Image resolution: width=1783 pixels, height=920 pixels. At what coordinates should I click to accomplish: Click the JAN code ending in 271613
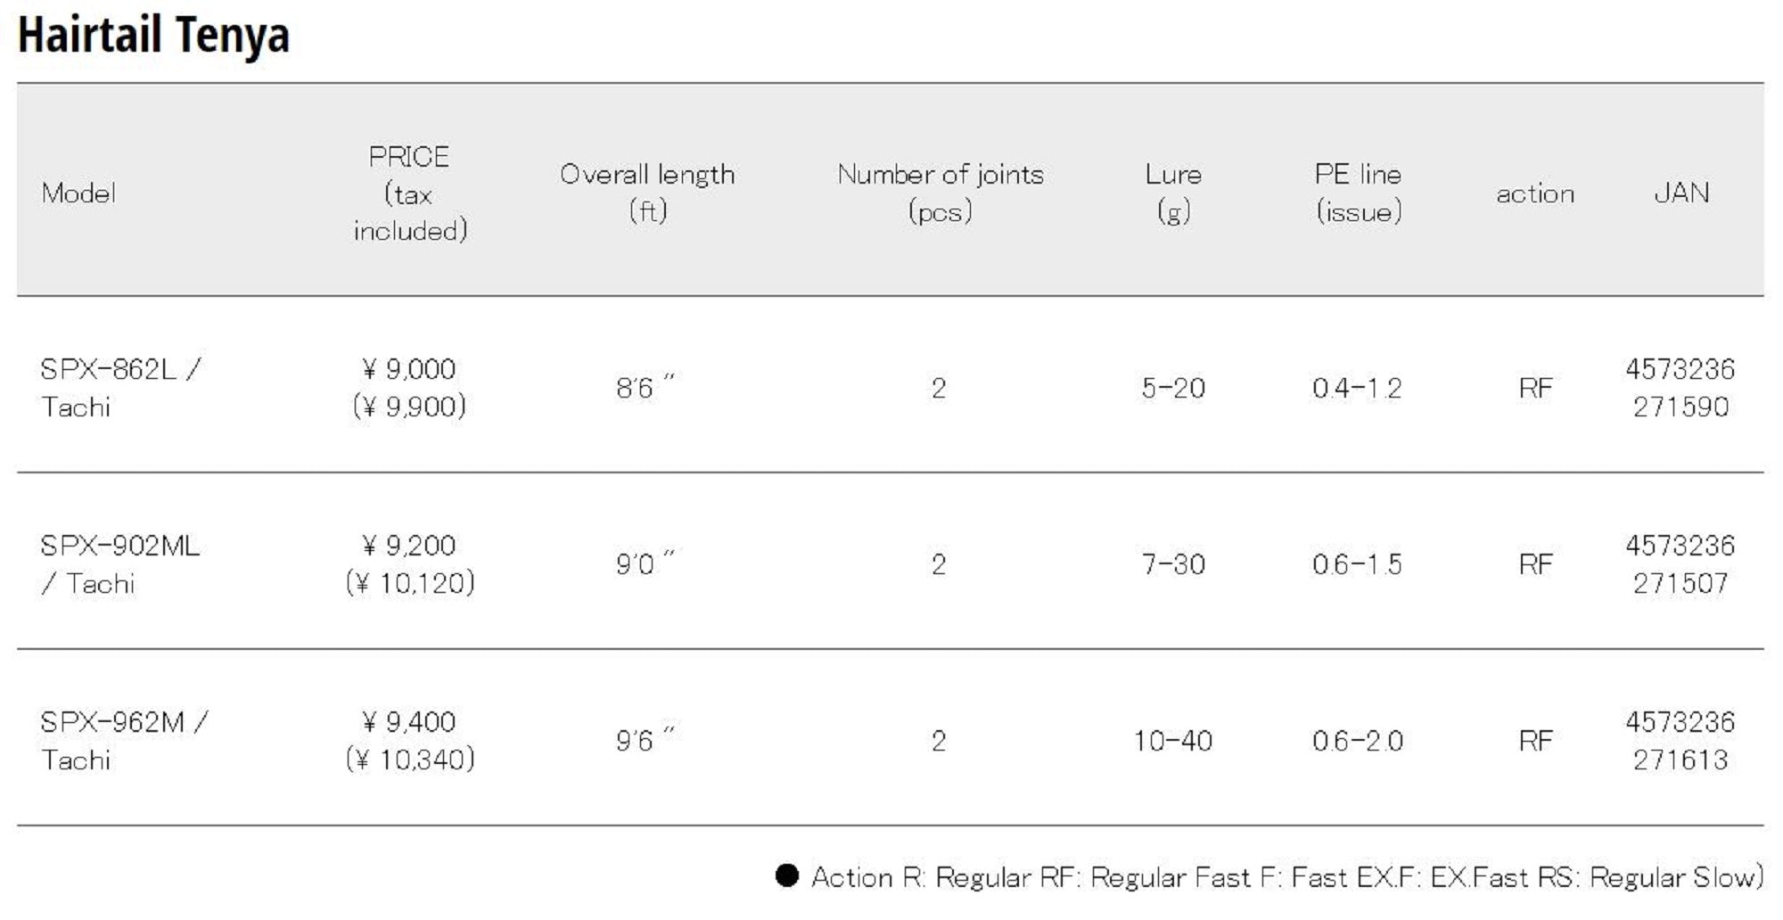[1680, 741]
